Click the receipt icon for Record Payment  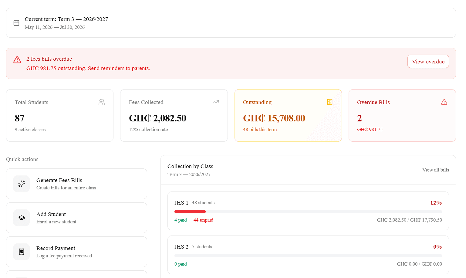coord(22,252)
